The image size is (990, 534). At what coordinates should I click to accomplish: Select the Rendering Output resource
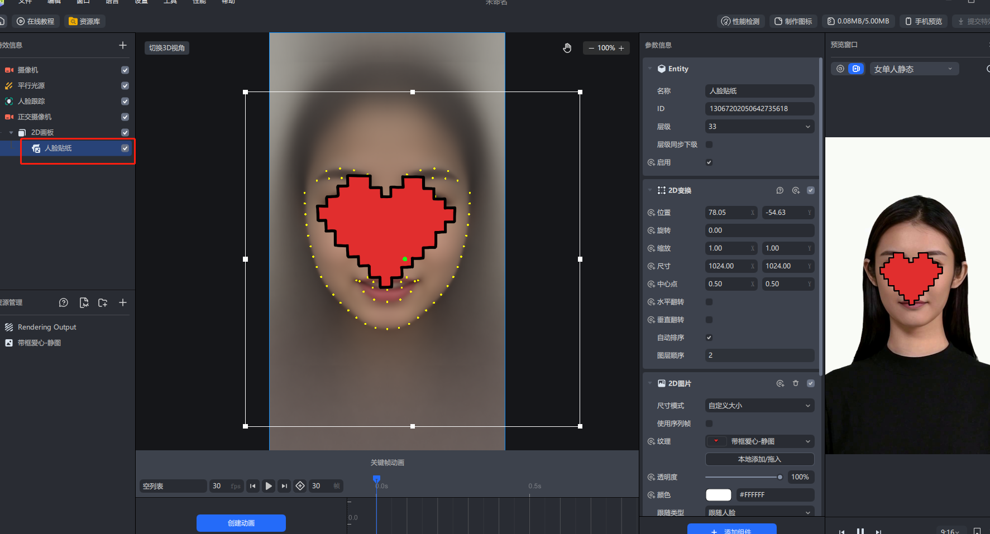click(47, 327)
